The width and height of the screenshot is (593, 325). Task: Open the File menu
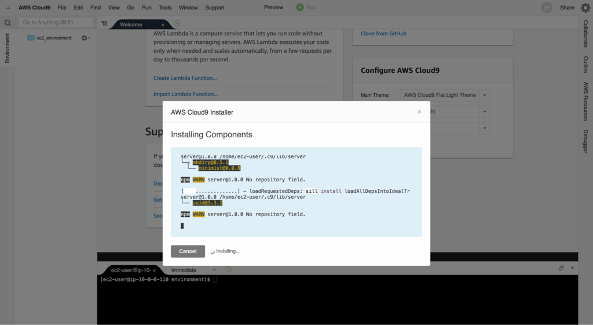coord(62,8)
